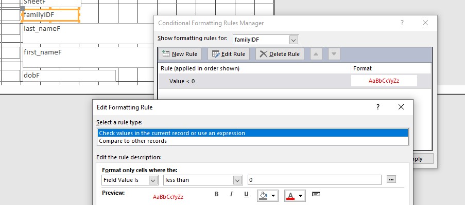Move rule up with arrow button
Screen dimensions: 465x205
click(316, 54)
